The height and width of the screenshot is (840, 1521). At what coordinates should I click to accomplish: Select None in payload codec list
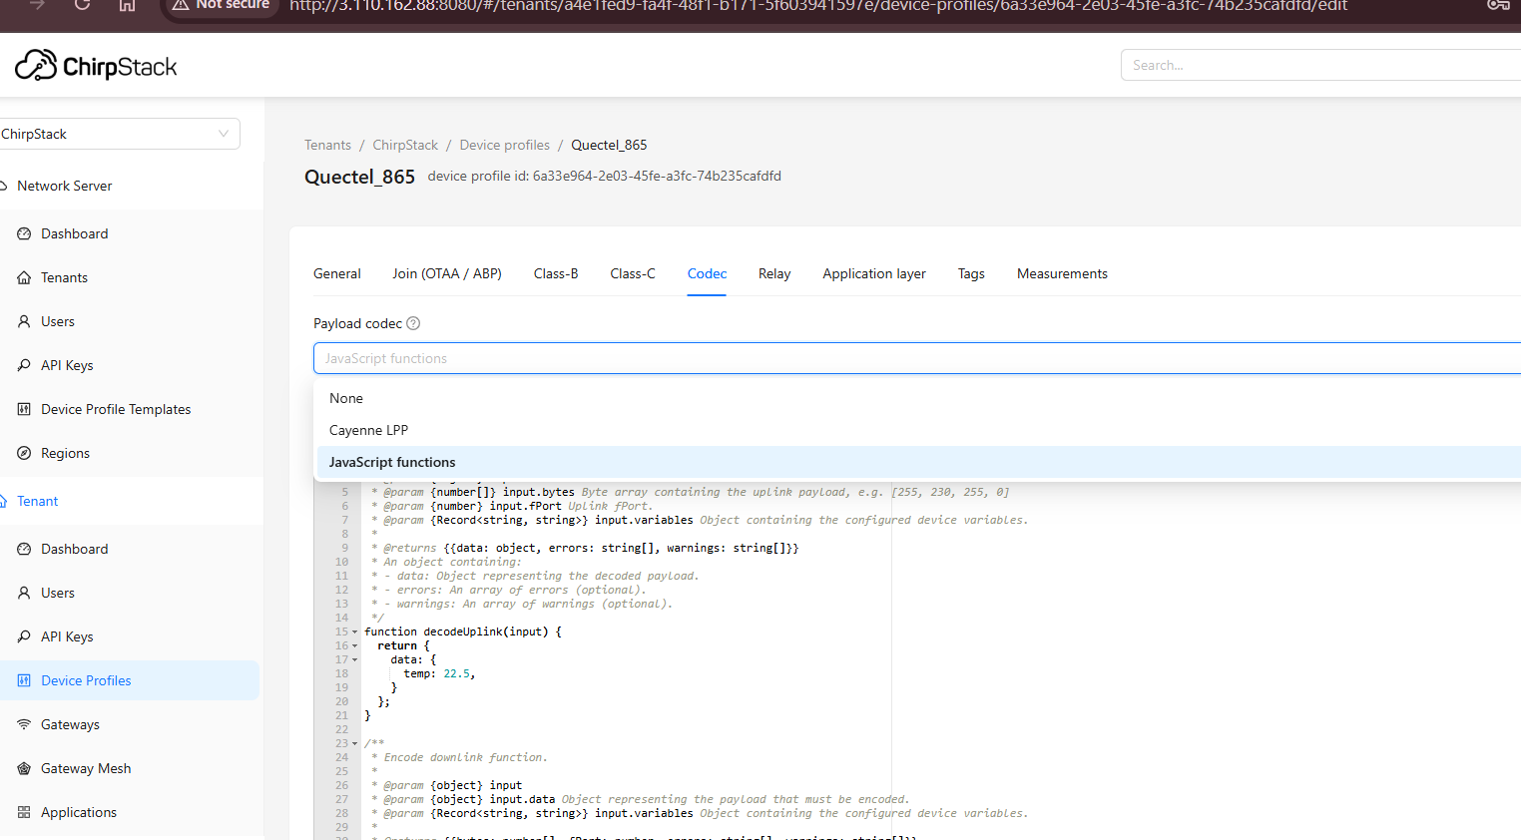(346, 398)
